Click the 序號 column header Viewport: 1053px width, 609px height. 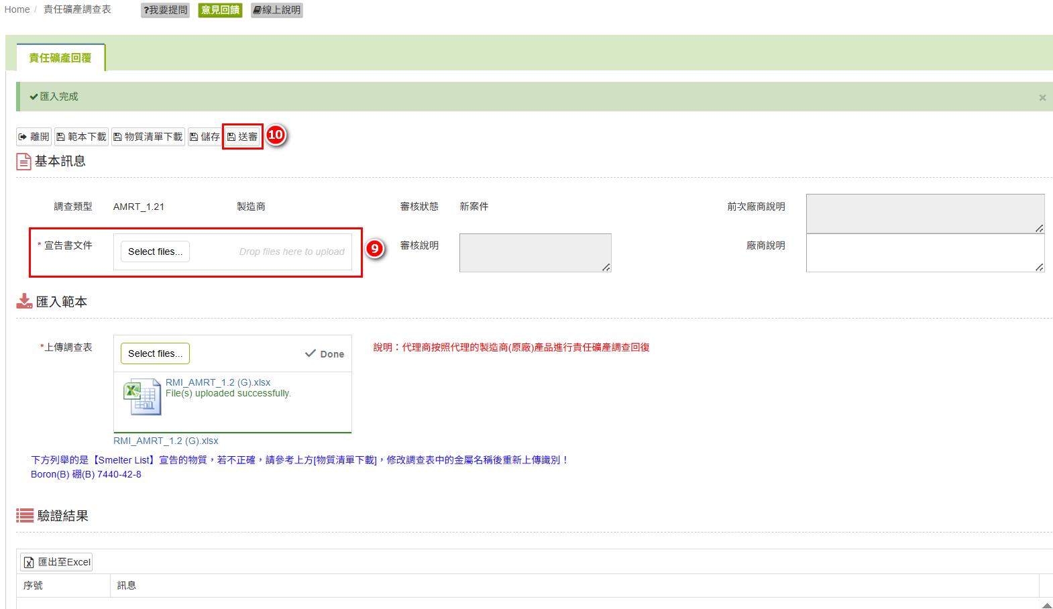pyautogui.click(x=34, y=586)
